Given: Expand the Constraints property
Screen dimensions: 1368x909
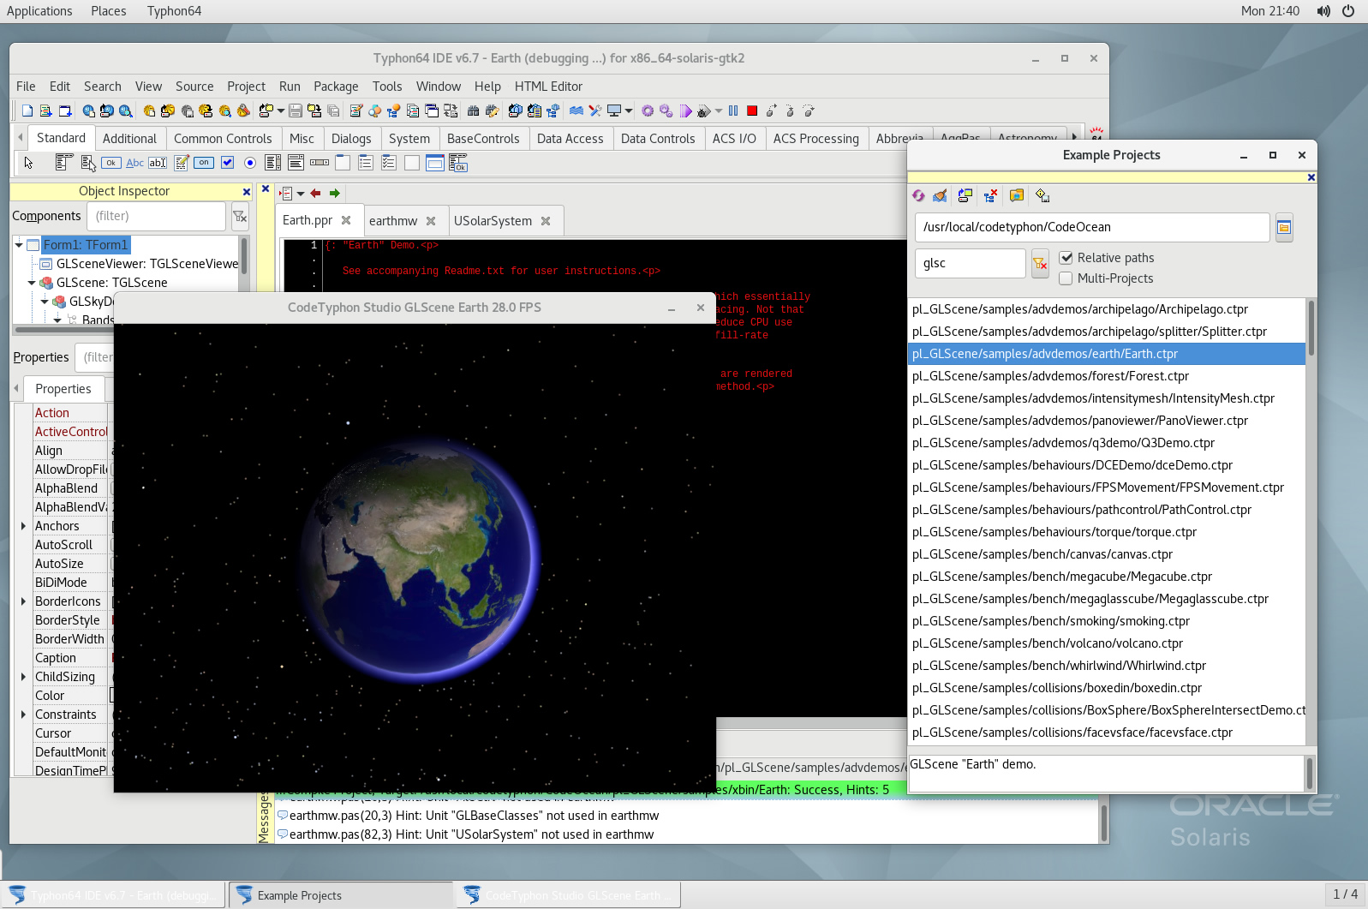Looking at the screenshot, I should click(23, 715).
